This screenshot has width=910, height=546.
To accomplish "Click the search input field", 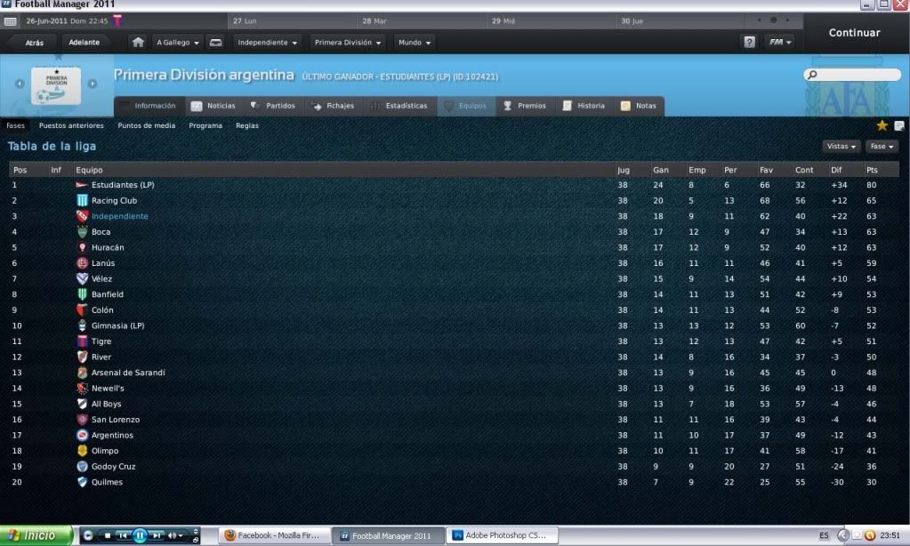I will 852,75.
